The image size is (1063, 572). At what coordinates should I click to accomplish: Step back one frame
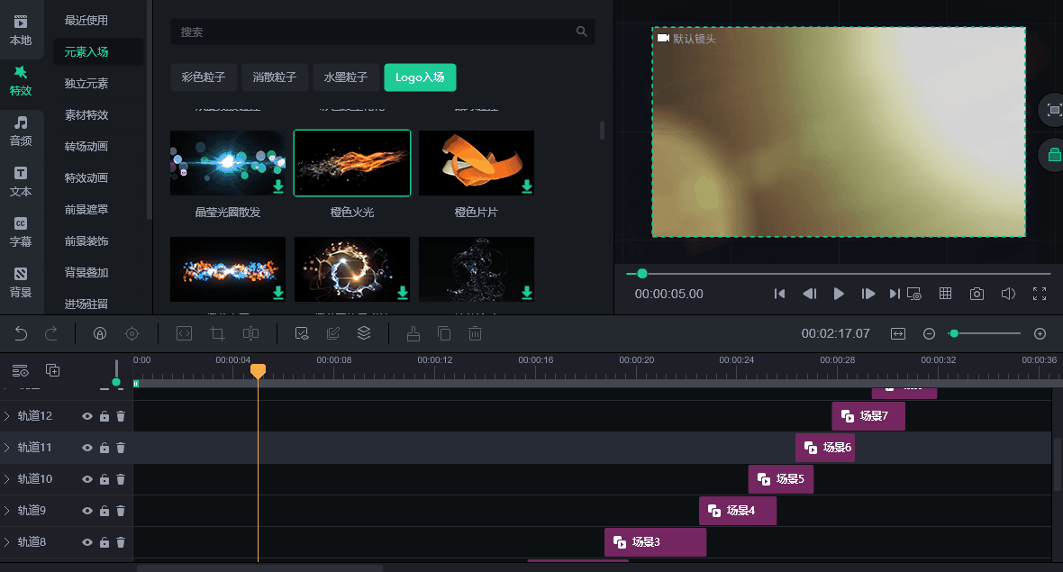[810, 294]
